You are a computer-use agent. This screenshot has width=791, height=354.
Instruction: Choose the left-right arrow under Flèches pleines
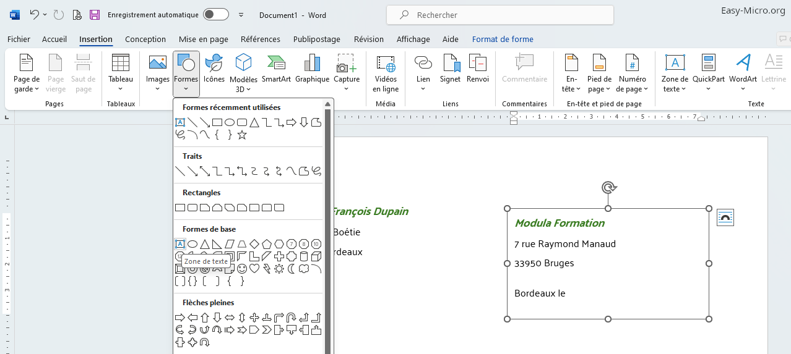pyautogui.click(x=230, y=318)
